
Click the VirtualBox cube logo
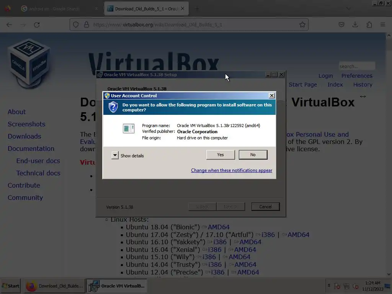click(x=29, y=64)
